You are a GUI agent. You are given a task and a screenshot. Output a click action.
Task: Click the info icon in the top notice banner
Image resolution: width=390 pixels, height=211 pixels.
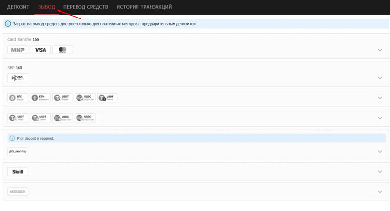8,24
